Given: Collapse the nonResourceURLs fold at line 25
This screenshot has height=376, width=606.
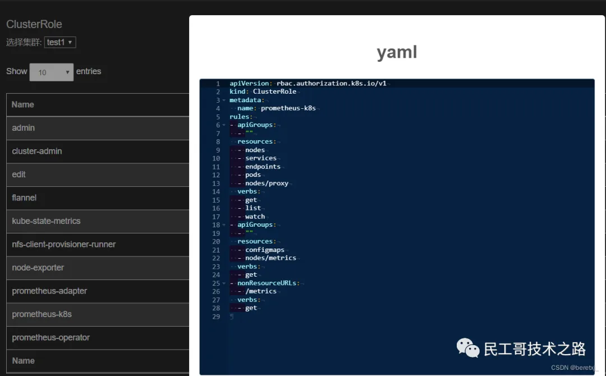Looking at the screenshot, I should pyautogui.click(x=224, y=283).
